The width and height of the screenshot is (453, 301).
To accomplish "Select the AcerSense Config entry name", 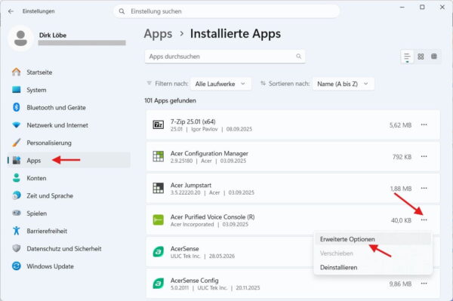I will tap(194, 280).
